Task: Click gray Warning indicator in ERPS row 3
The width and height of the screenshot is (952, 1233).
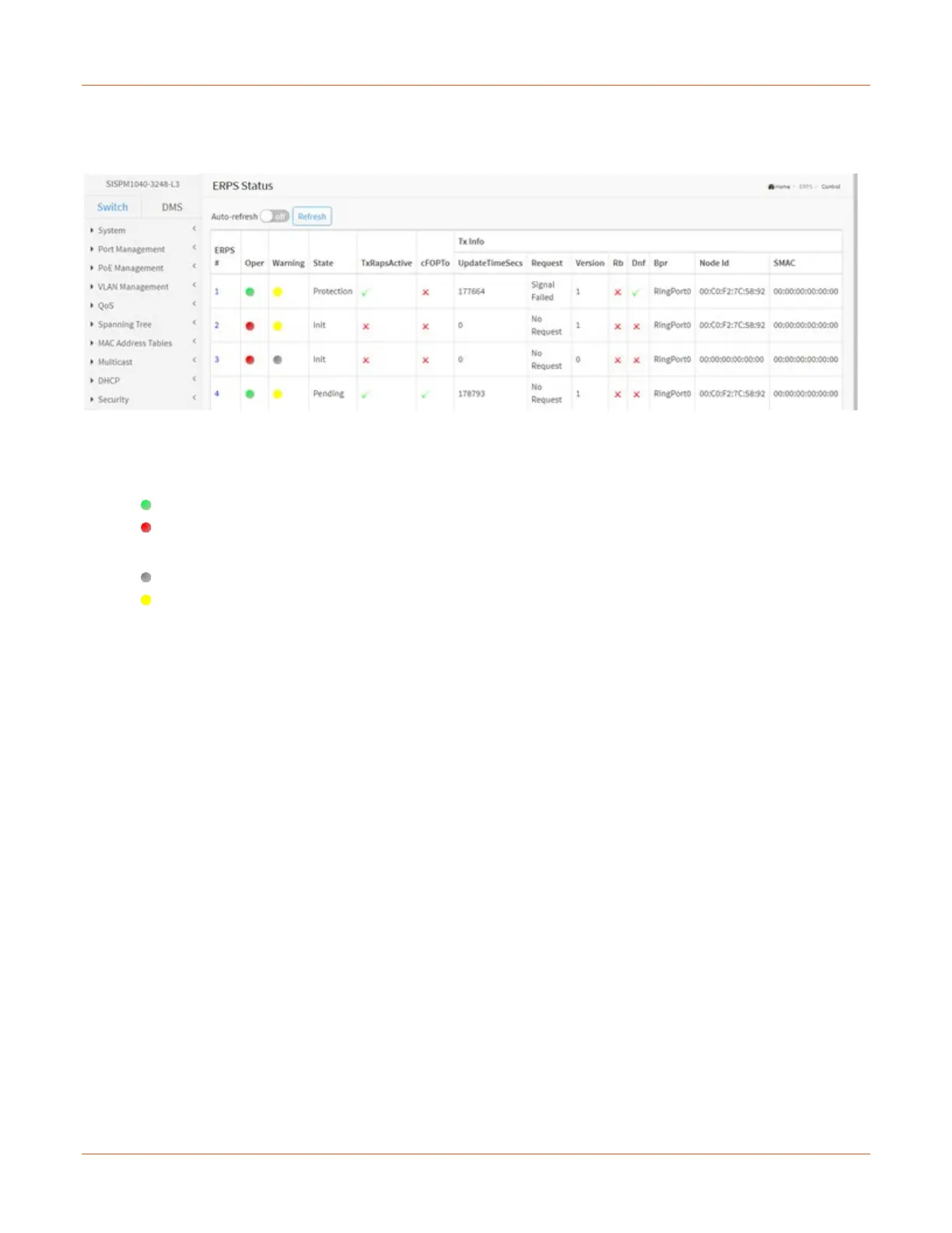Action: [278, 360]
